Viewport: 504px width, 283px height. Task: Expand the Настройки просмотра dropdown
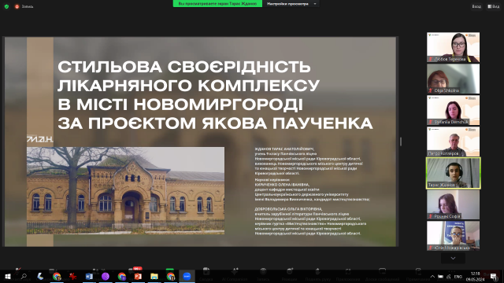pyautogui.click(x=291, y=4)
